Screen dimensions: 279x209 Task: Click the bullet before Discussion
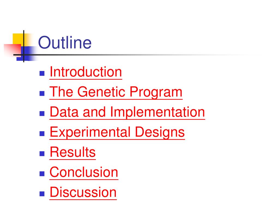(x=42, y=194)
